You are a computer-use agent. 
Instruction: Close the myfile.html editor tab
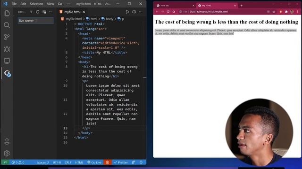(84, 12)
